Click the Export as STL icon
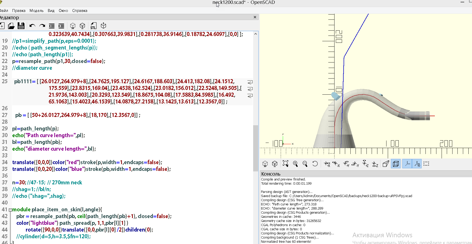472x244 pixels. click(93, 26)
